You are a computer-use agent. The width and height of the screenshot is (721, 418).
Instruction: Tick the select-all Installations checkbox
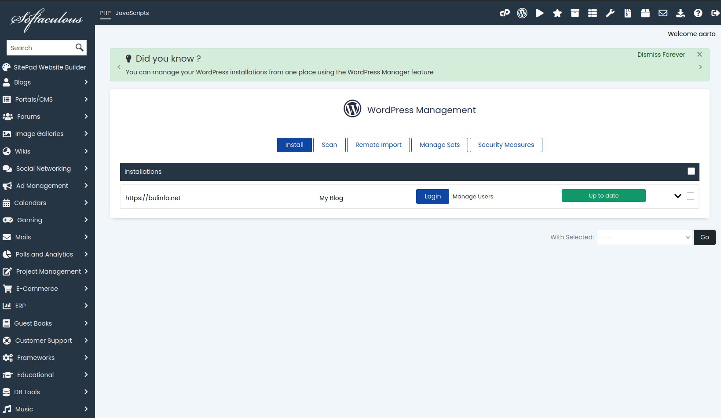click(691, 171)
